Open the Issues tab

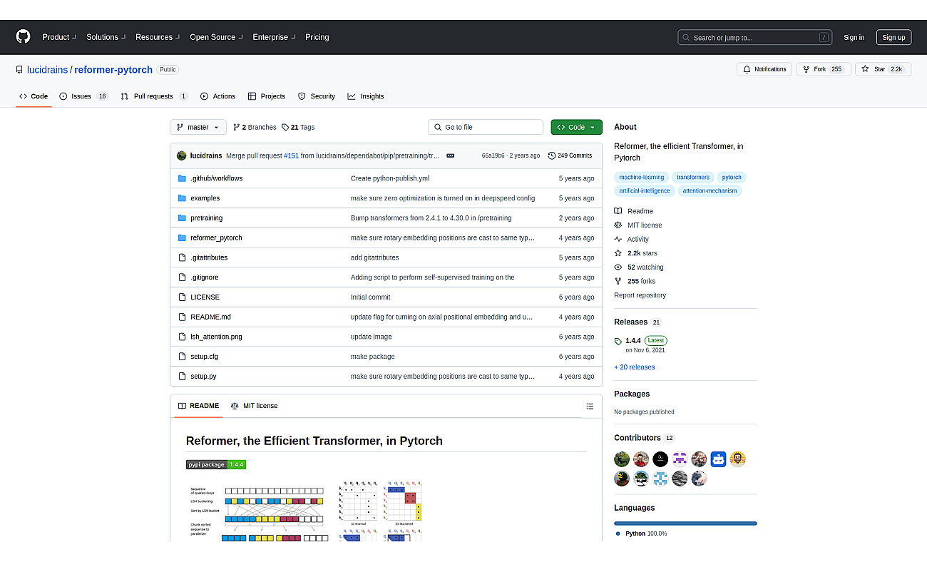tap(84, 96)
